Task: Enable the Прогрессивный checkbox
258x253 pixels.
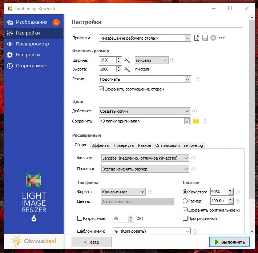Action: click(x=185, y=218)
